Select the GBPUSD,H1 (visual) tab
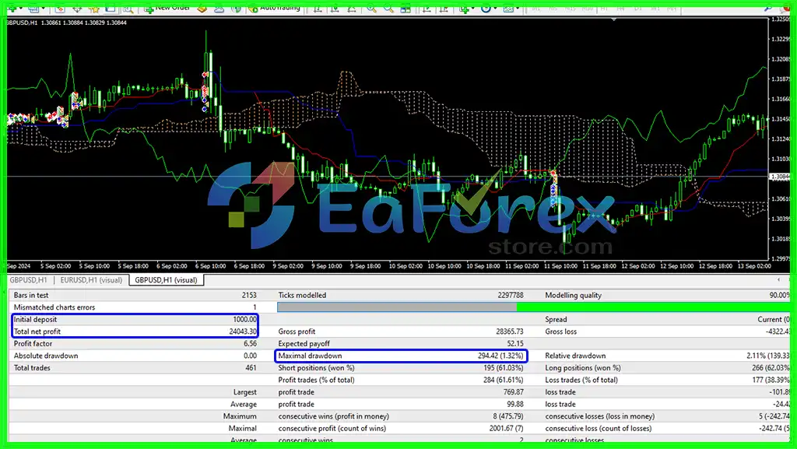This screenshot has width=797, height=449. pos(167,280)
